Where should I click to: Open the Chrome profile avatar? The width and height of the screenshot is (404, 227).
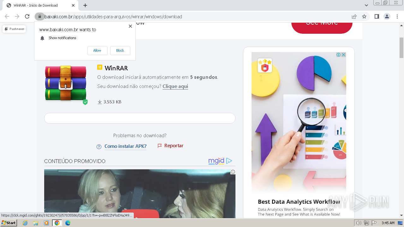[x=387, y=16]
